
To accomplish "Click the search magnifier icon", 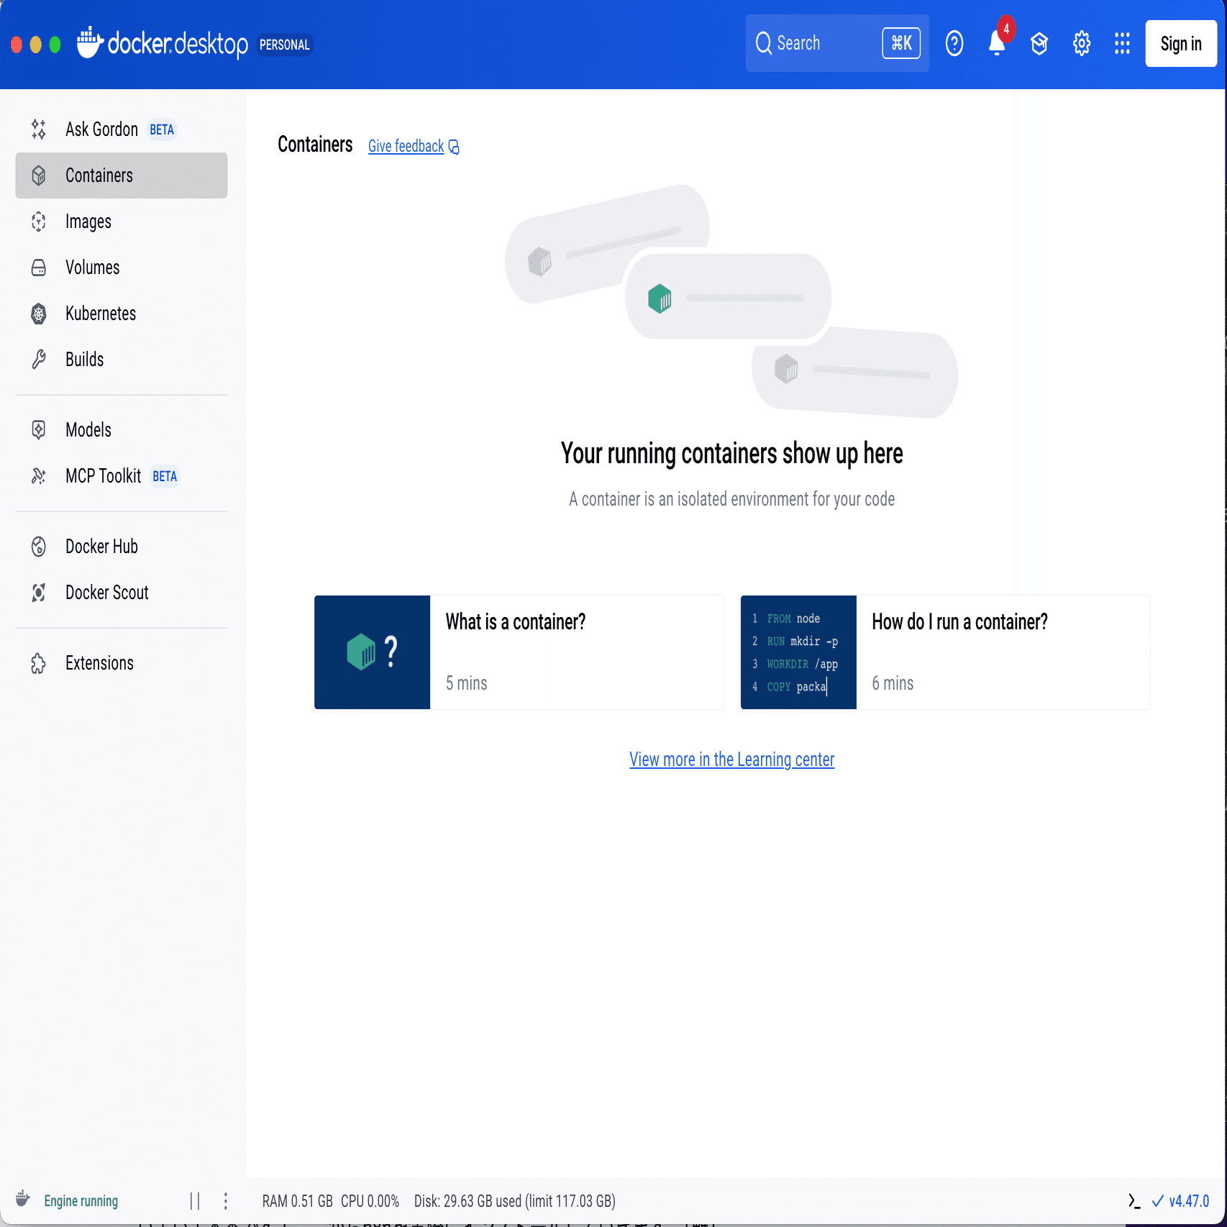I will point(763,43).
